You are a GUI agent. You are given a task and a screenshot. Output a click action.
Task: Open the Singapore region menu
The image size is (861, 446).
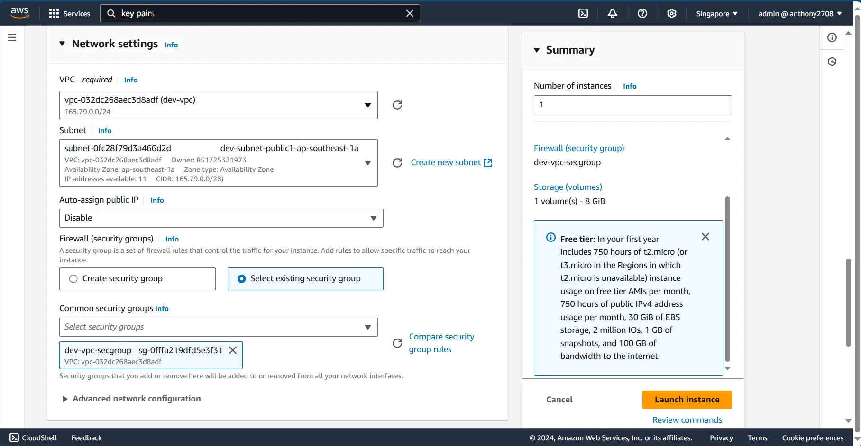tap(717, 14)
